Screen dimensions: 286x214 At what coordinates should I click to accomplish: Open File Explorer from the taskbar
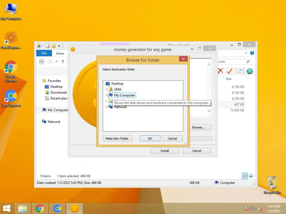22,208
